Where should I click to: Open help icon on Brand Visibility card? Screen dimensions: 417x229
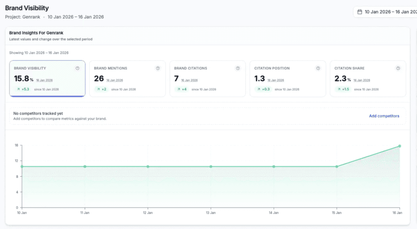click(77, 68)
